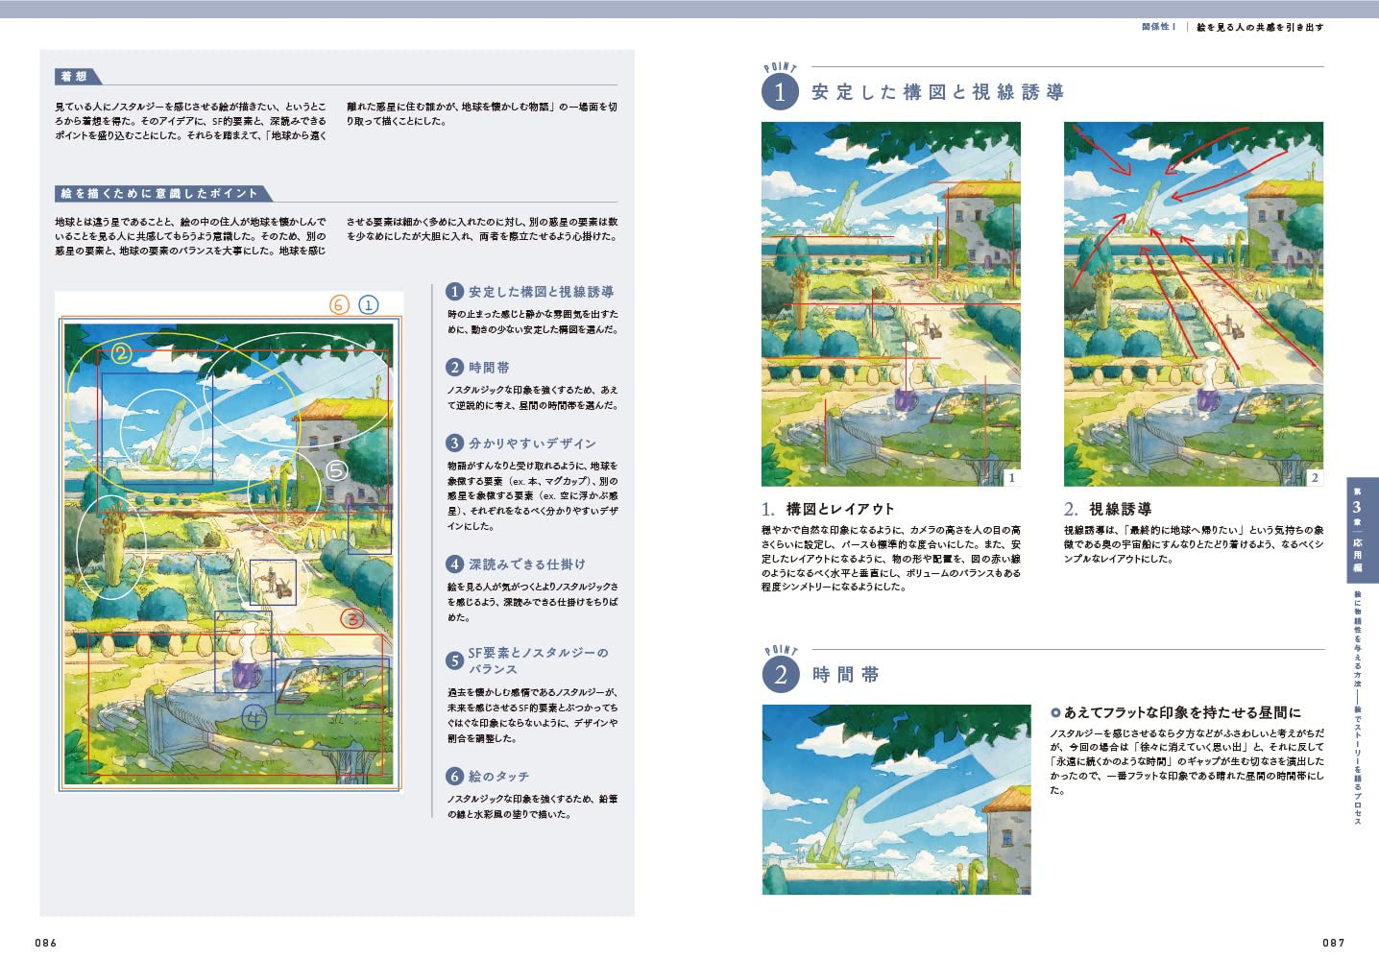The width and height of the screenshot is (1379, 960).
Task: Click the caption paragraph starting 視線誘導は、「最終的に地球へ帰りたい」
Action: point(1194,544)
